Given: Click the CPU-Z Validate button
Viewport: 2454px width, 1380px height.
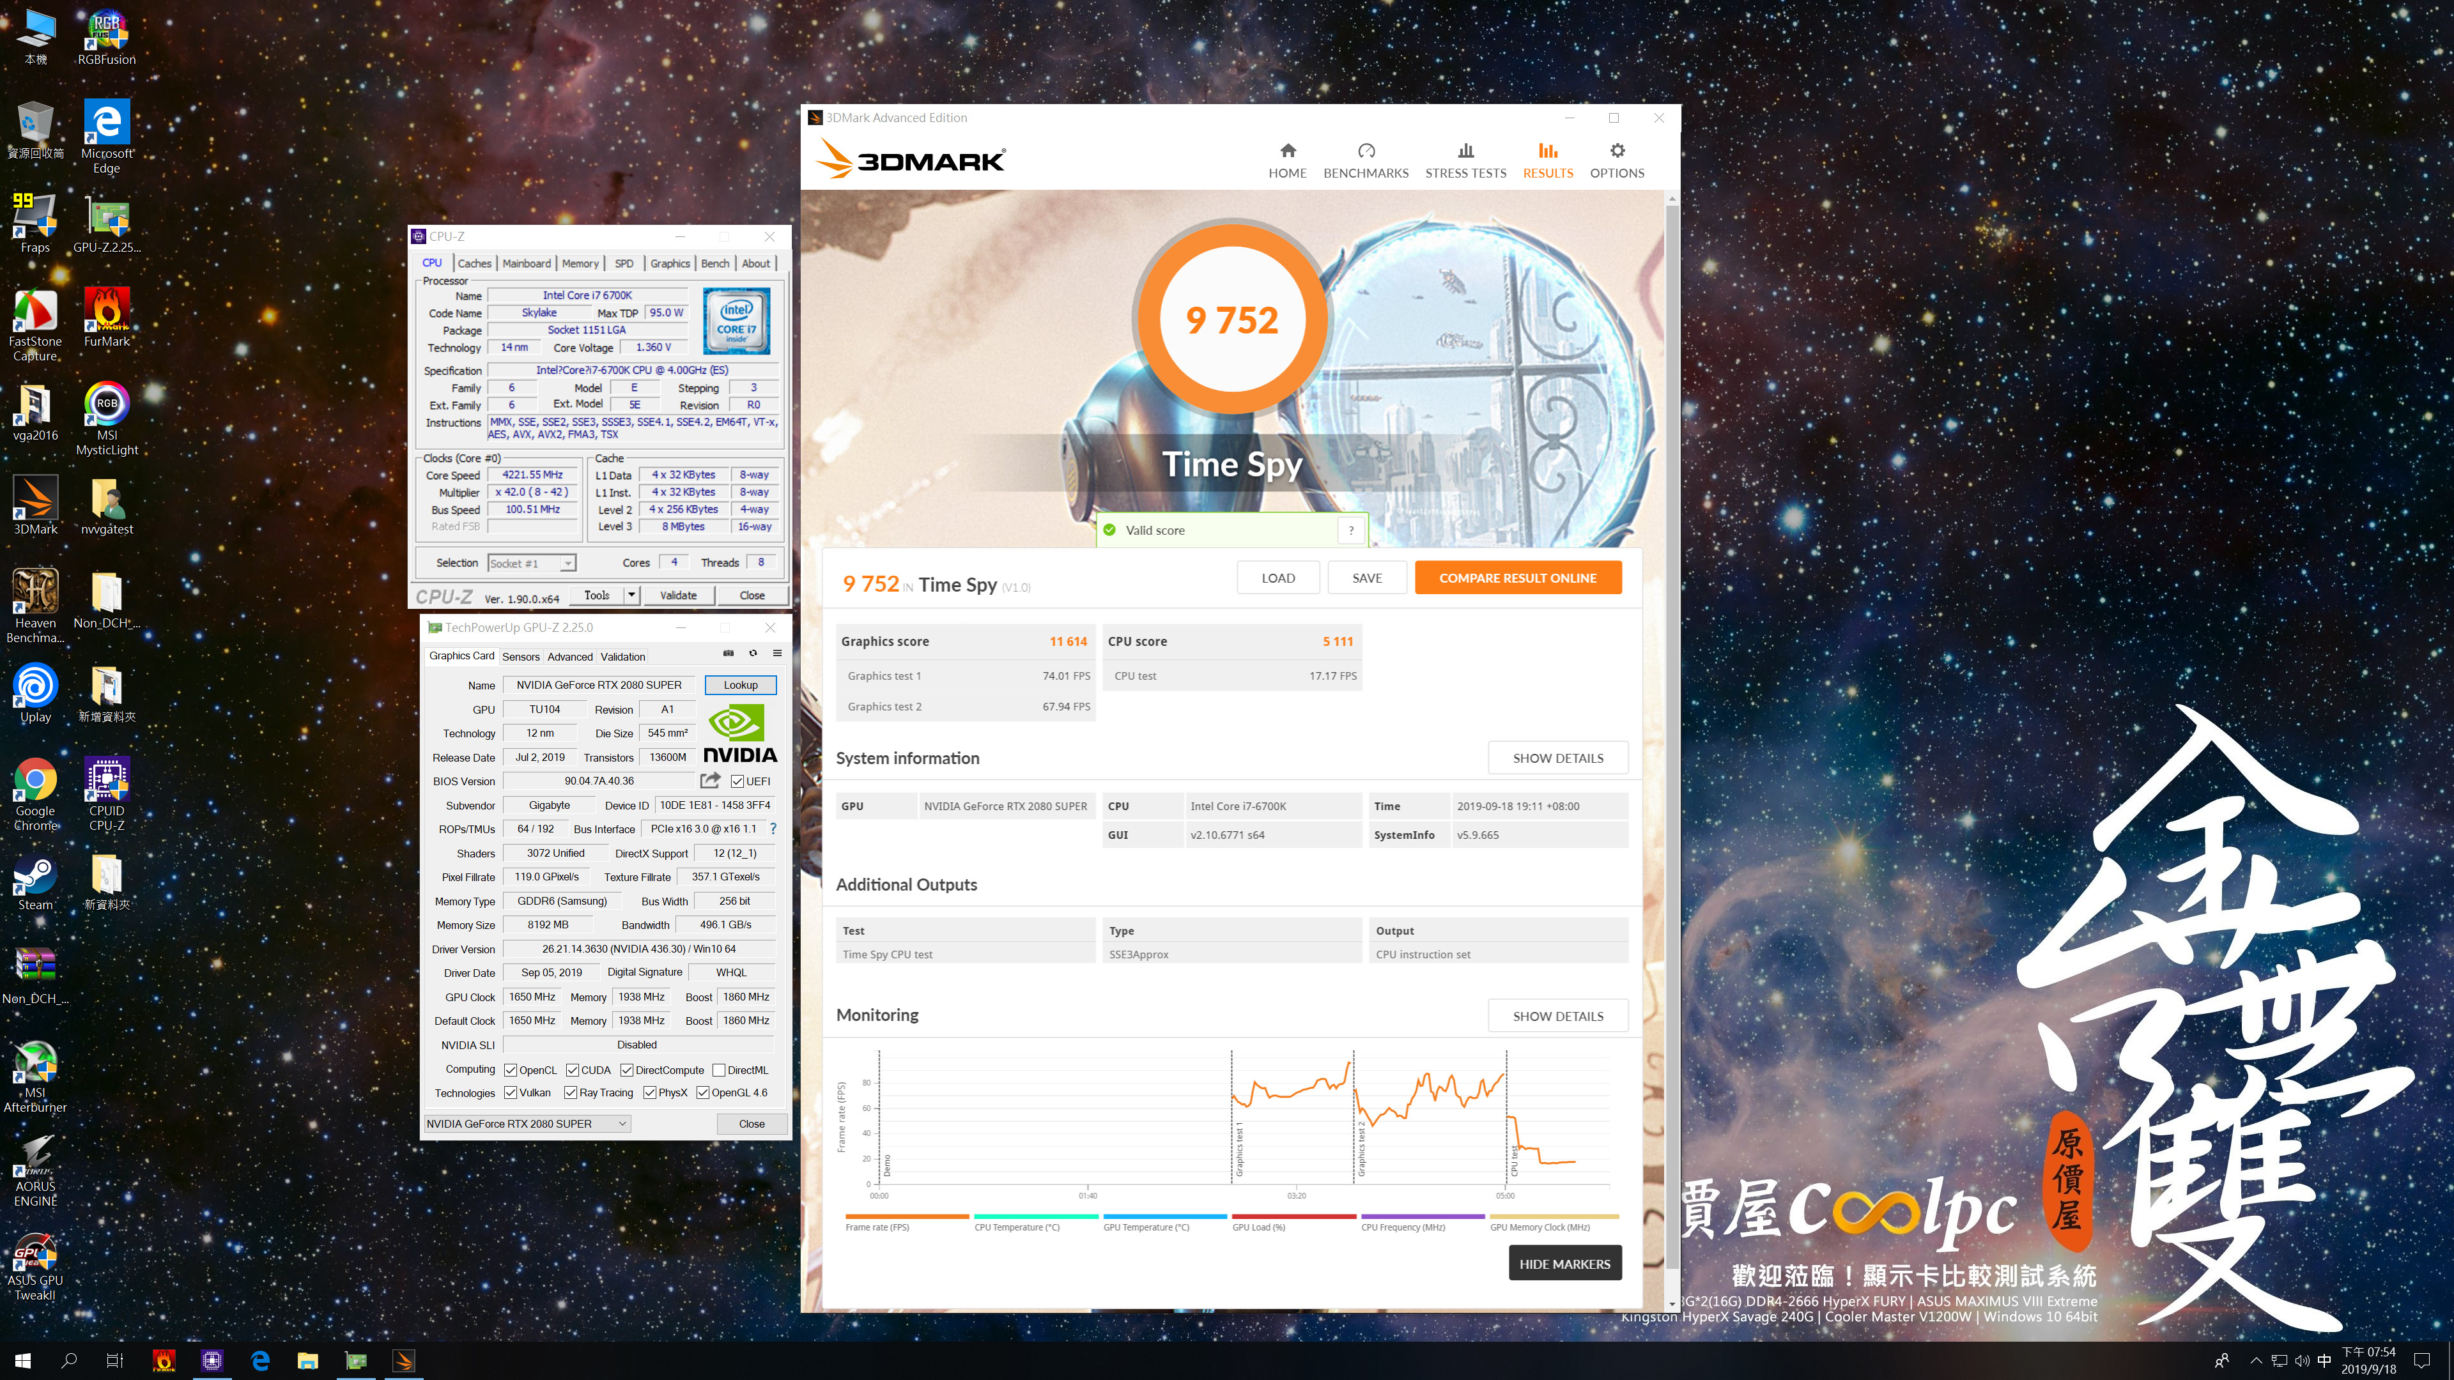Looking at the screenshot, I should tap(678, 595).
